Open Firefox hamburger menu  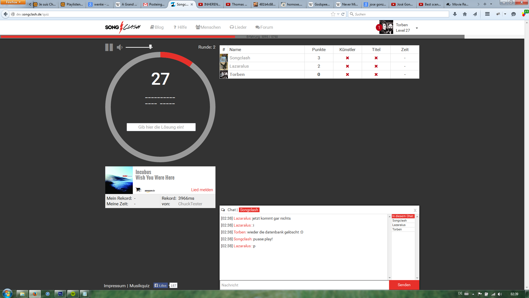tap(487, 14)
